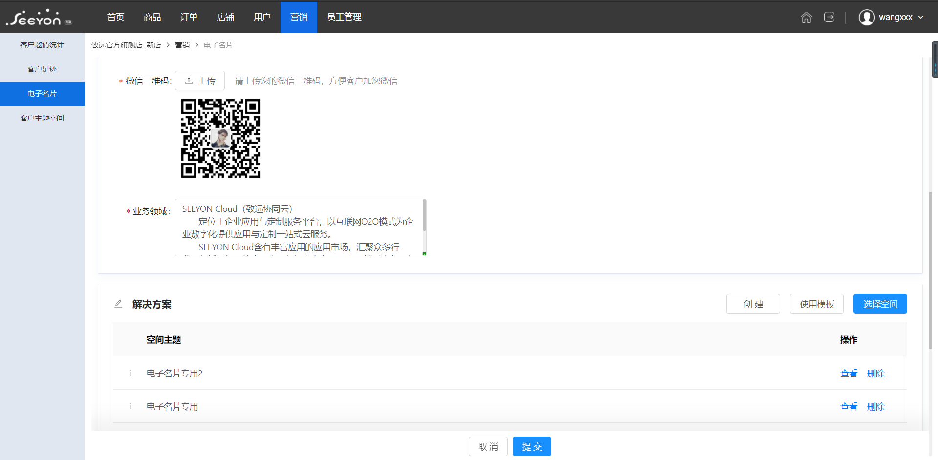Open the 员工管理 menu
Viewport: 938px width, 460px height.
pos(344,17)
